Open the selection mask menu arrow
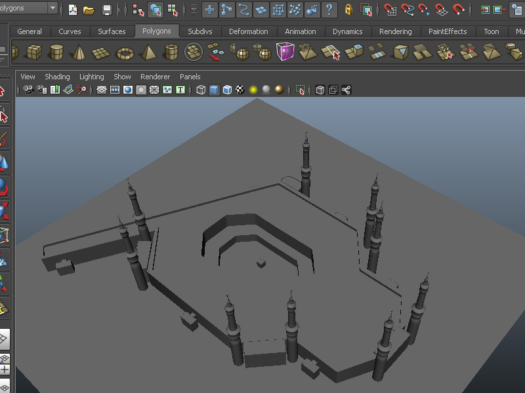Screen dimensions: 525x393 194,10
